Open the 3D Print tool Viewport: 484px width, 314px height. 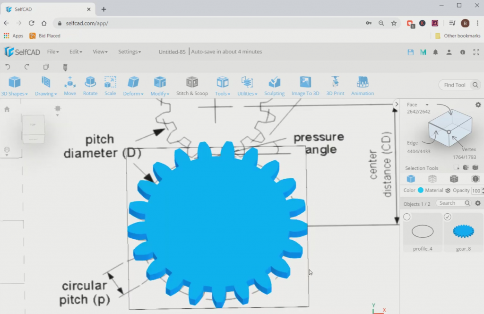click(335, 86)
